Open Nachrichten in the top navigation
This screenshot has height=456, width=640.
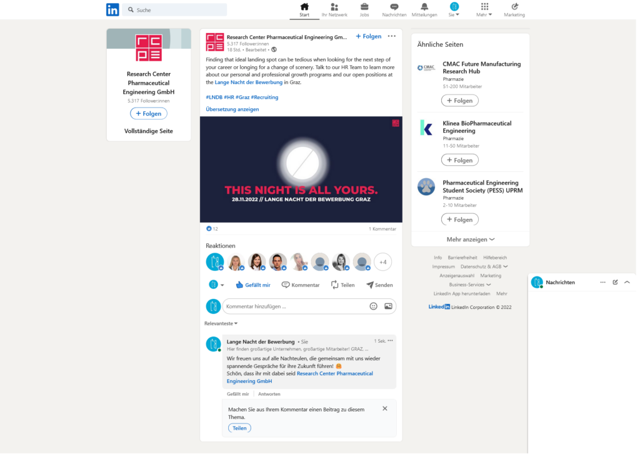pos(394,10)
